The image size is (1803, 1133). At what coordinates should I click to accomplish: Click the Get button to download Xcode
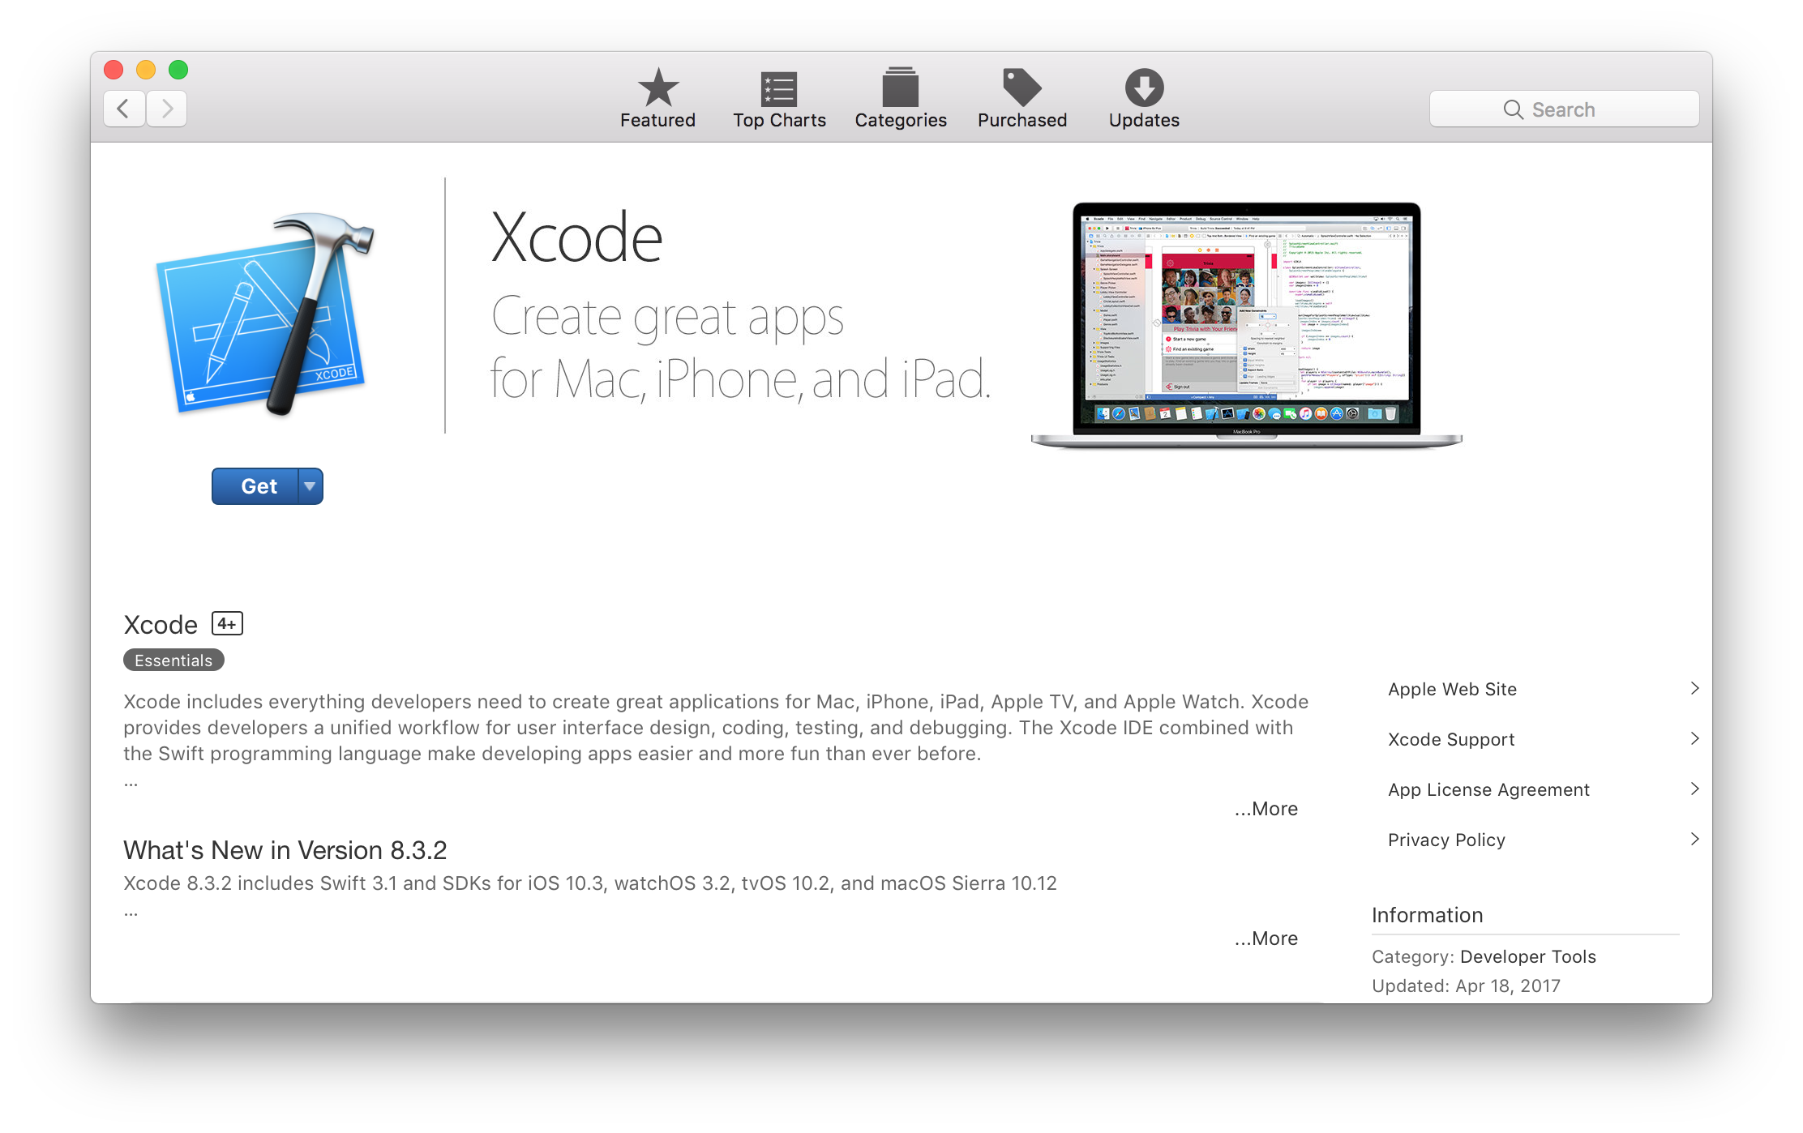[x=257, y=485]
